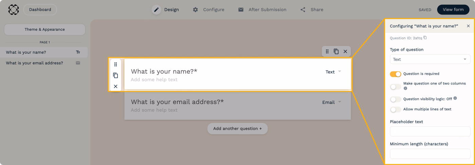Disable the Question is required toggle
475x165 pixels.
tap(395, 74)
